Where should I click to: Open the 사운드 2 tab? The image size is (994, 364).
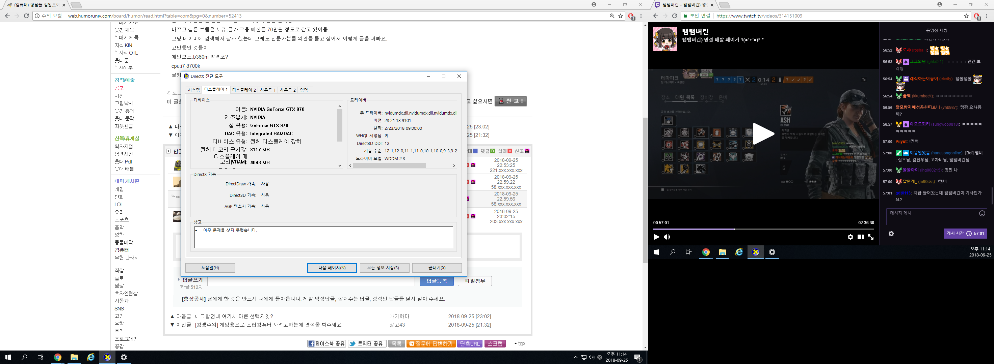coord(287,90)
